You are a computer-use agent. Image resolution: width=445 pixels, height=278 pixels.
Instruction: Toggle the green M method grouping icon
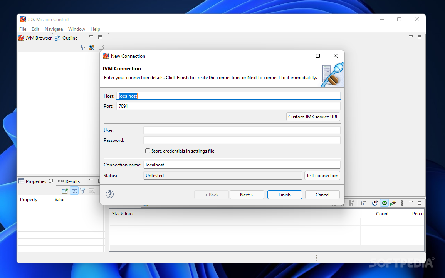(384, 203)
